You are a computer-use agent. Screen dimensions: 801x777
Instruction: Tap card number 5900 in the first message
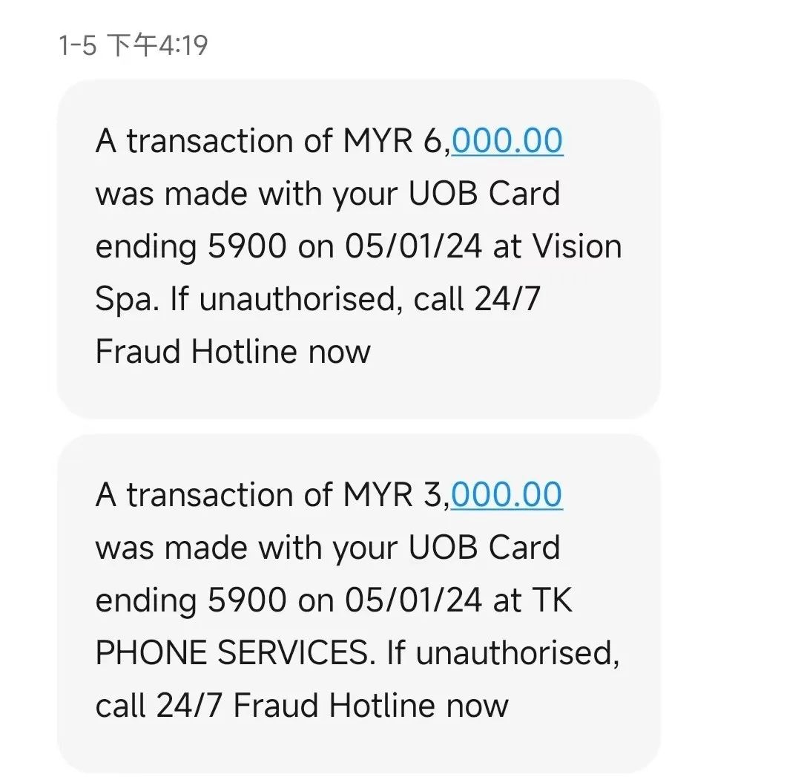[246, 247]
